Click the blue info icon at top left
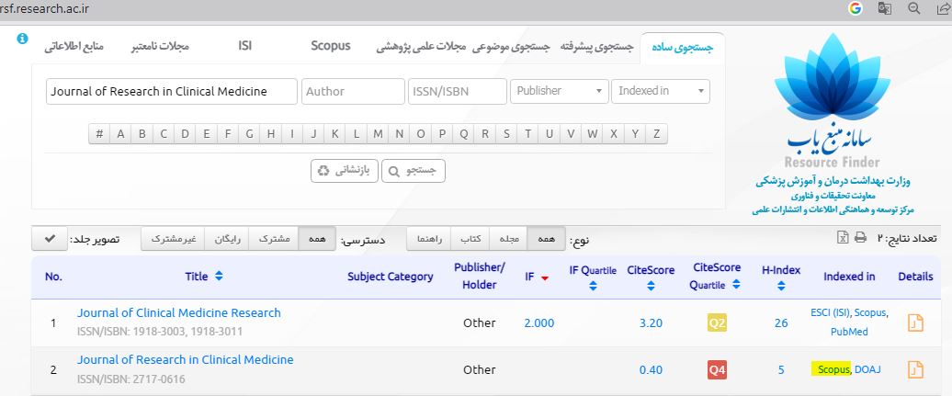This screenshot has width=952, height=396. 23,39
